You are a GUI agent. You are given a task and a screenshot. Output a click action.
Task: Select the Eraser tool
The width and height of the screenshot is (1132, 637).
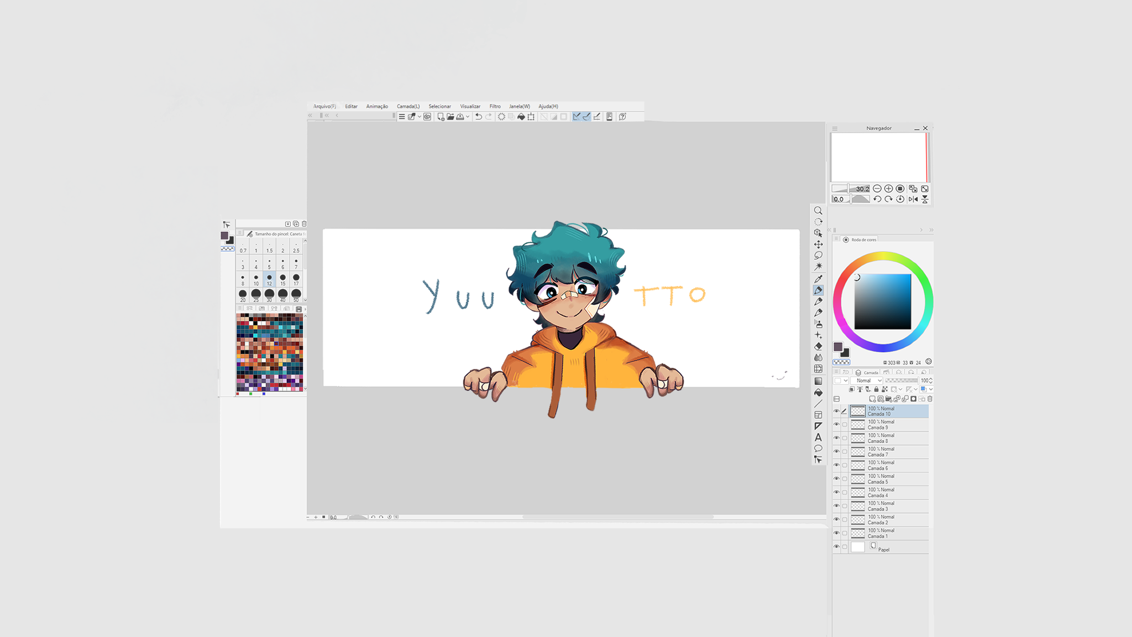point(818,347)
